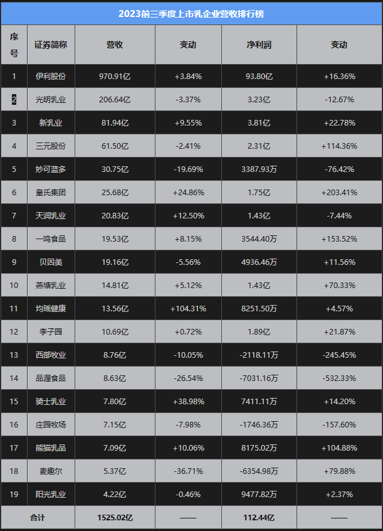383x531 pixels.
Task: Select the 妙可蓝多 row name
Action: click(51, 169)
